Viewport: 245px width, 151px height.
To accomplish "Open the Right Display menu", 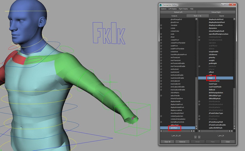I will tap(183, 9).
